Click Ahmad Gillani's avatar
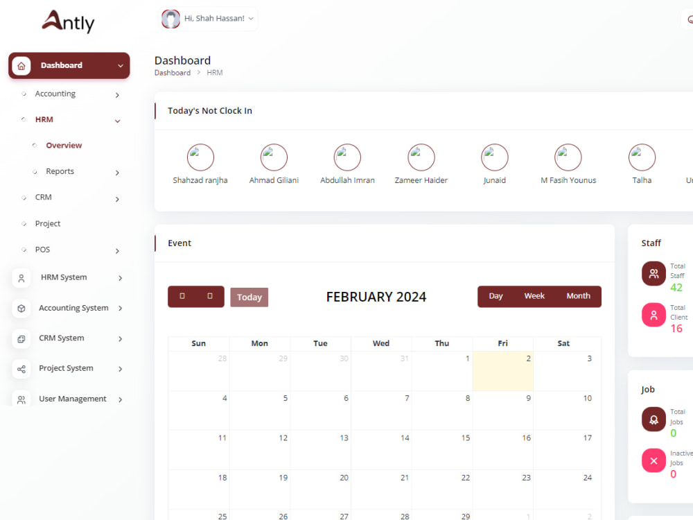Screen dimensions: 693x520 tap(274, 157)
